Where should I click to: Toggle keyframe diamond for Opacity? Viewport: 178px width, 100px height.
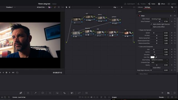(x=172, y=65)
